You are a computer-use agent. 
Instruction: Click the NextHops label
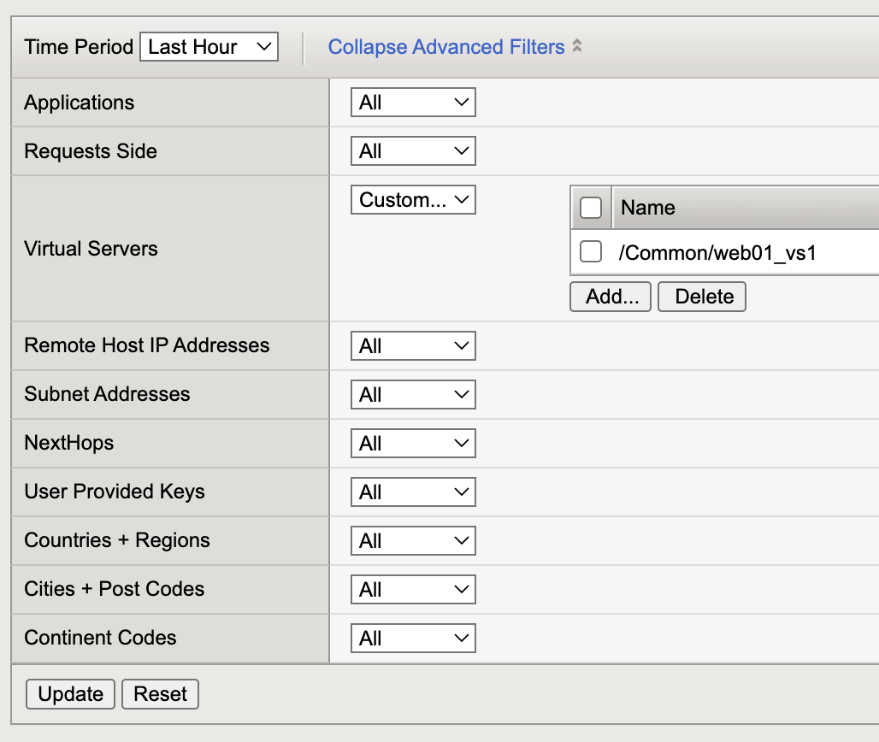coord(69,444)
